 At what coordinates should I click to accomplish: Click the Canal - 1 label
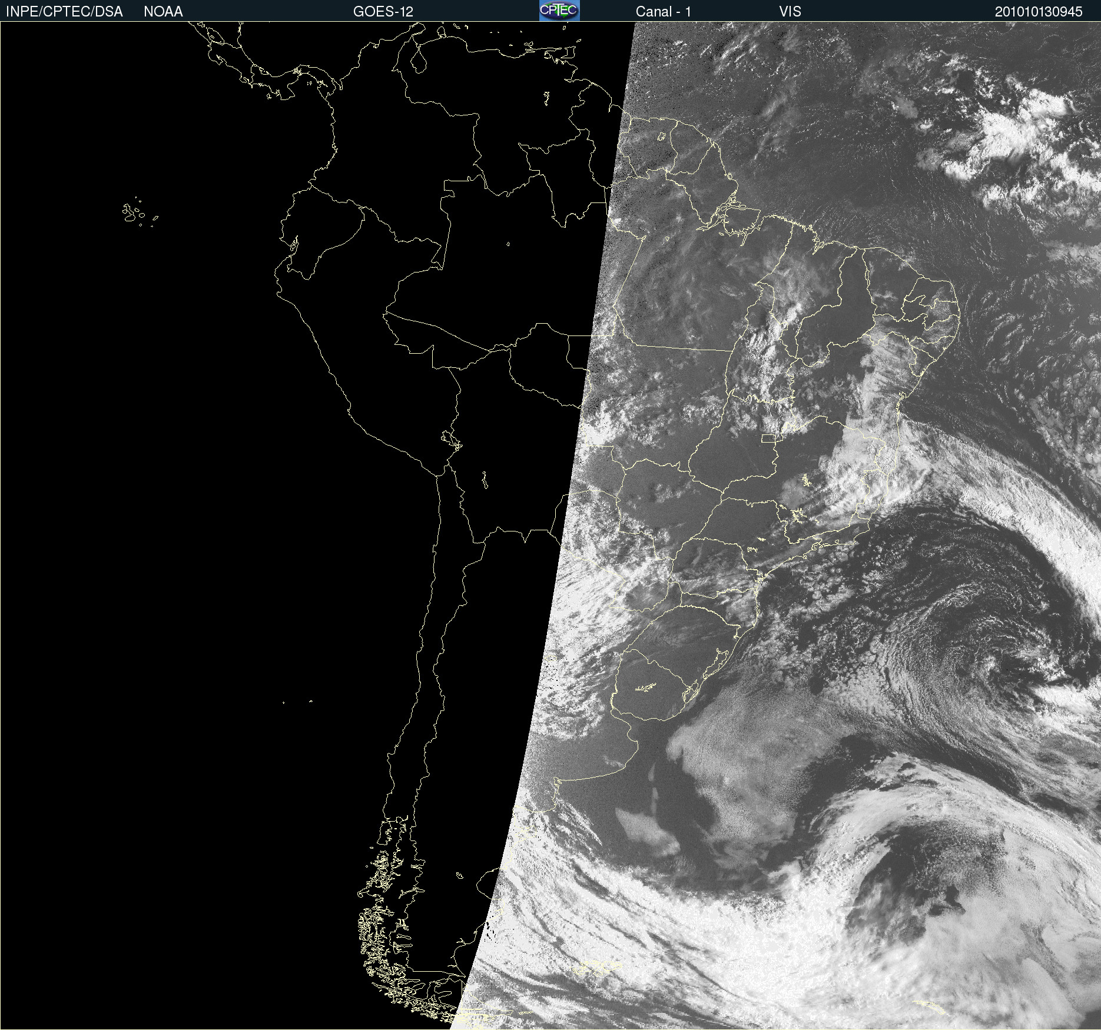coord(664,12)
